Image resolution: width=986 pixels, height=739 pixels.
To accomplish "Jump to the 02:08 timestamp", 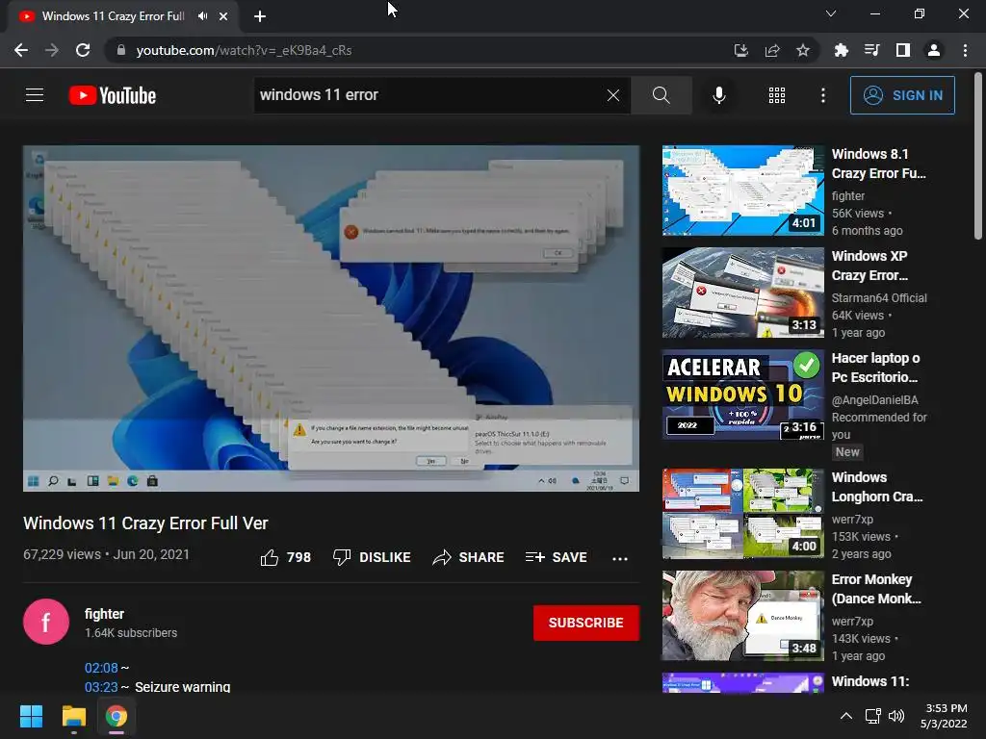I will [101, 668].
